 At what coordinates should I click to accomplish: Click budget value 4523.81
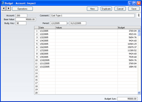click(127, 34)
